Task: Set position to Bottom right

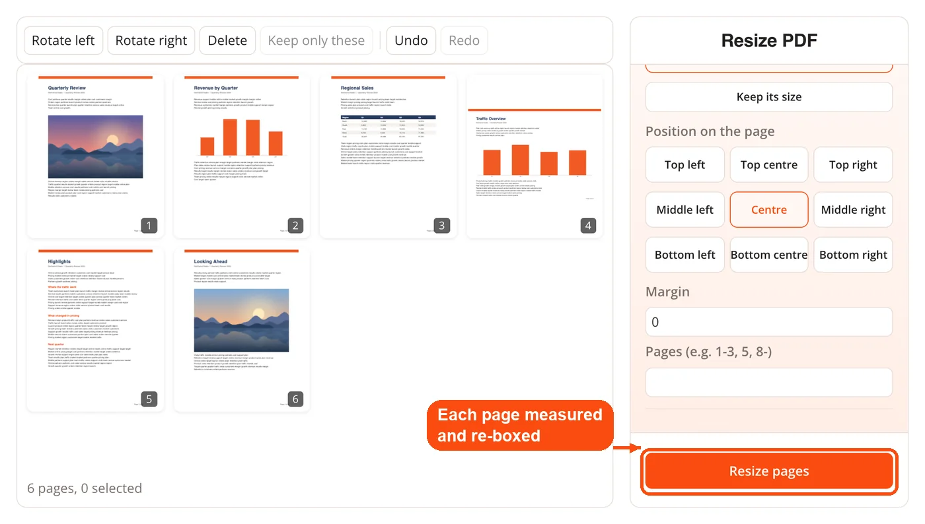Action: [853, 255]
